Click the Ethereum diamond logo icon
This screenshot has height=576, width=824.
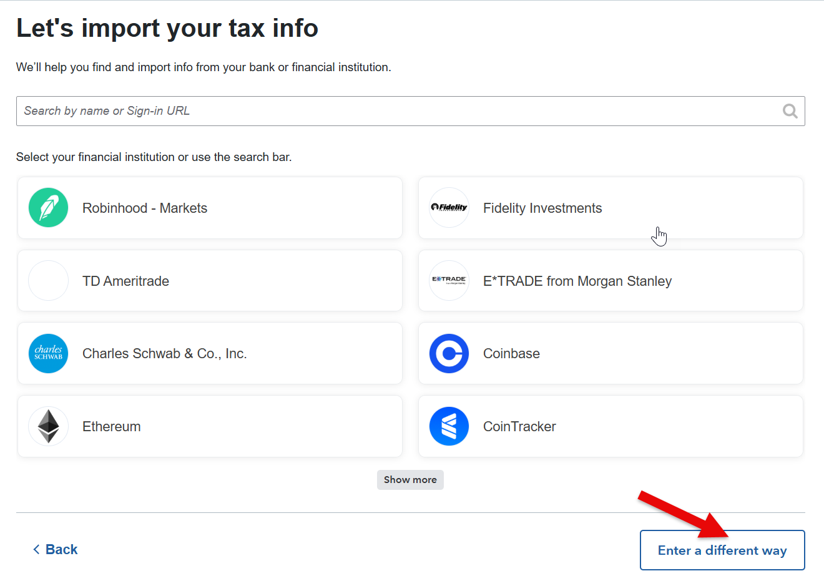point(48,426)
